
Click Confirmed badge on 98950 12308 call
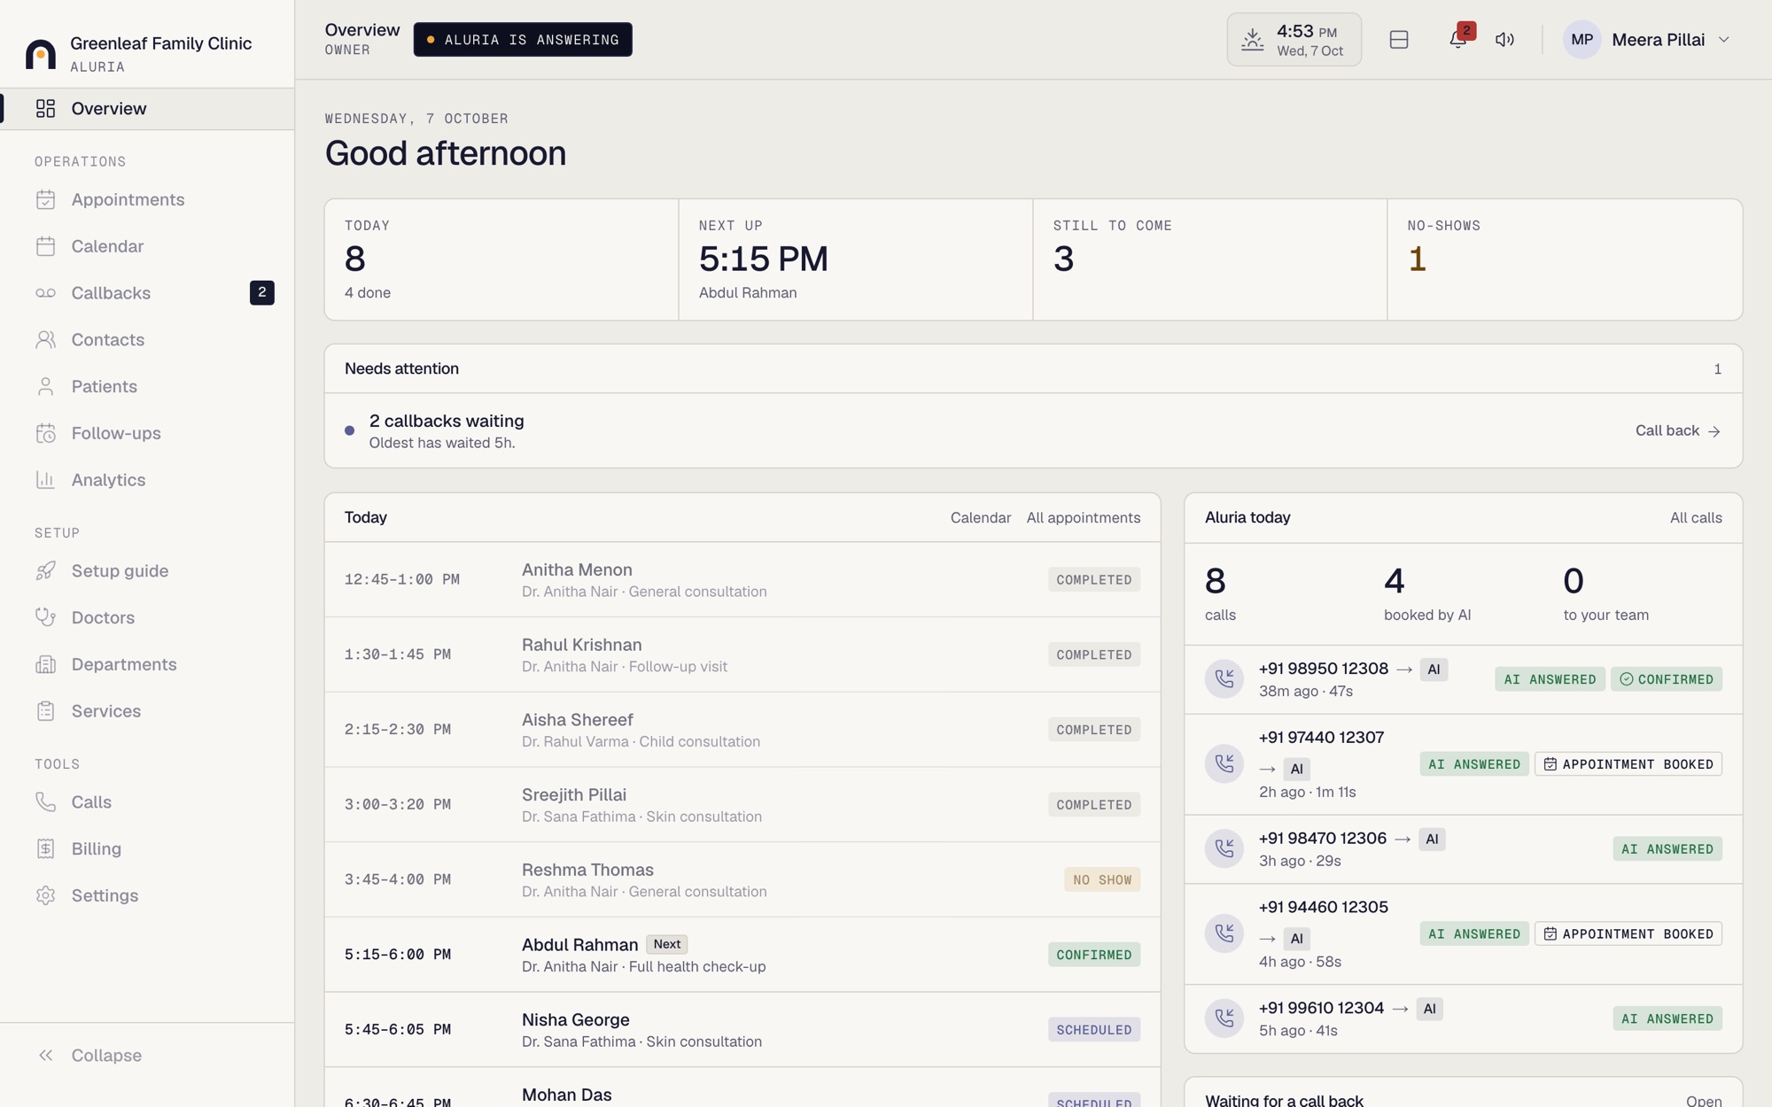[x=1666, y=679]
